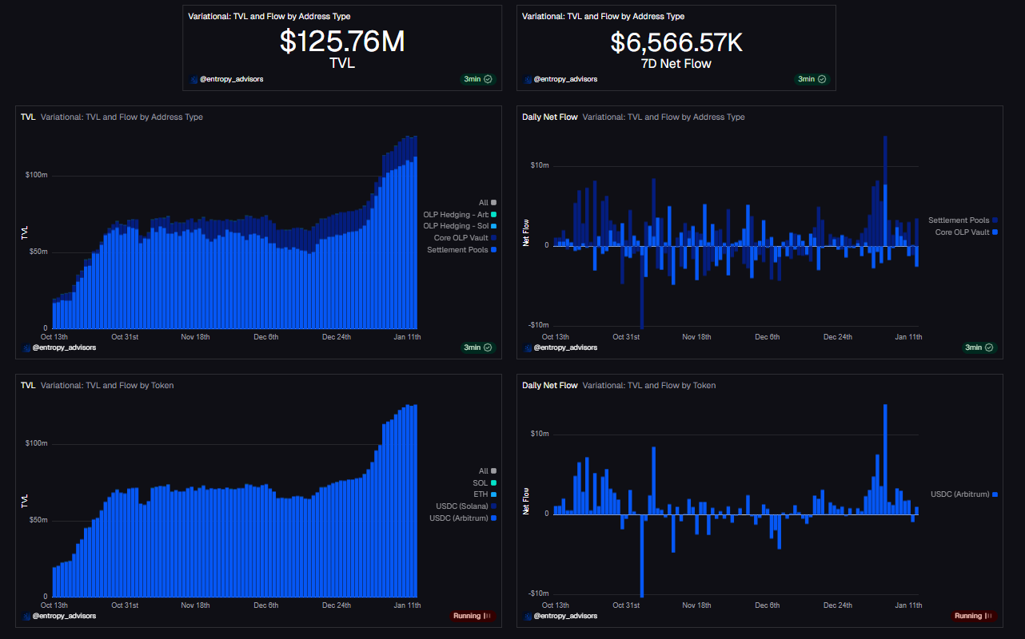1025x639 pixels.
Task: Click the 3min refresh badge under TVL by Address Type chart
Action: (478, 347)
